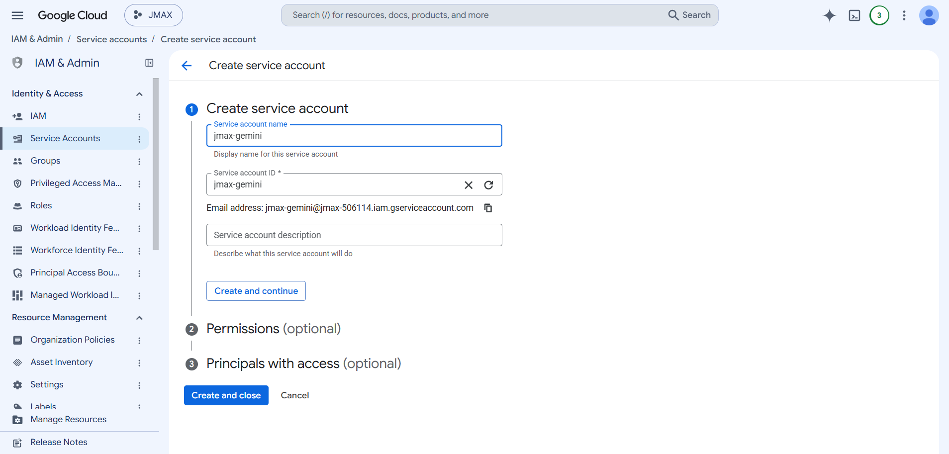
Task: Cancel service account creation
Action: pyautogui.click(x=295, y=395)
